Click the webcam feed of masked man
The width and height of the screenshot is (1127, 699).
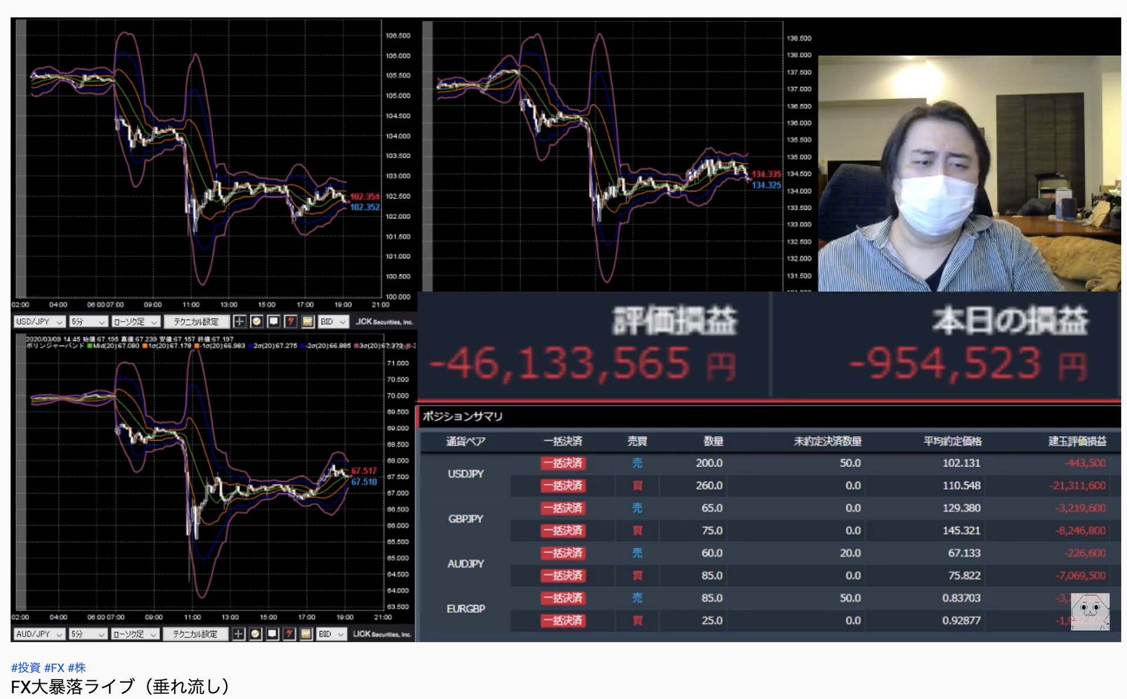click(969, 174)
